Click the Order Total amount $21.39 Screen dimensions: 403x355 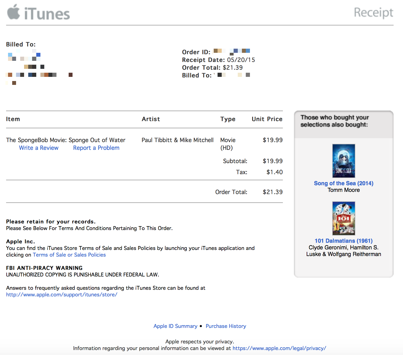click(273, 192)
